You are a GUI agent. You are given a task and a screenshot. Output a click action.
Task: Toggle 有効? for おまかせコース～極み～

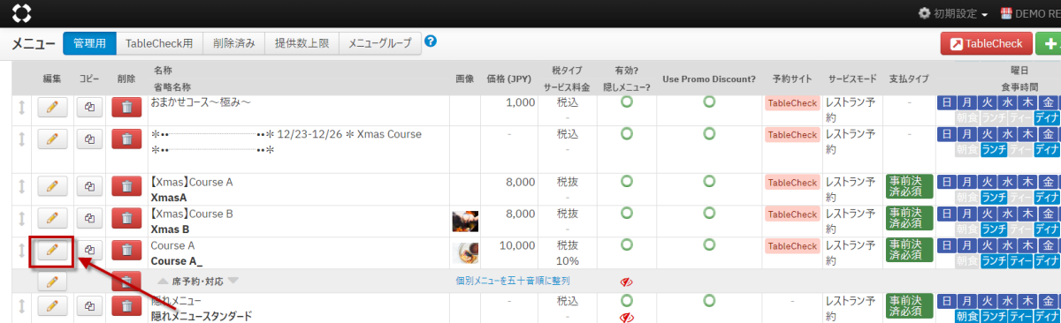pos(627,102)
